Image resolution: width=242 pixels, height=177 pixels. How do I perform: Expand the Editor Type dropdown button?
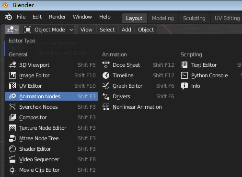point(12,30)
